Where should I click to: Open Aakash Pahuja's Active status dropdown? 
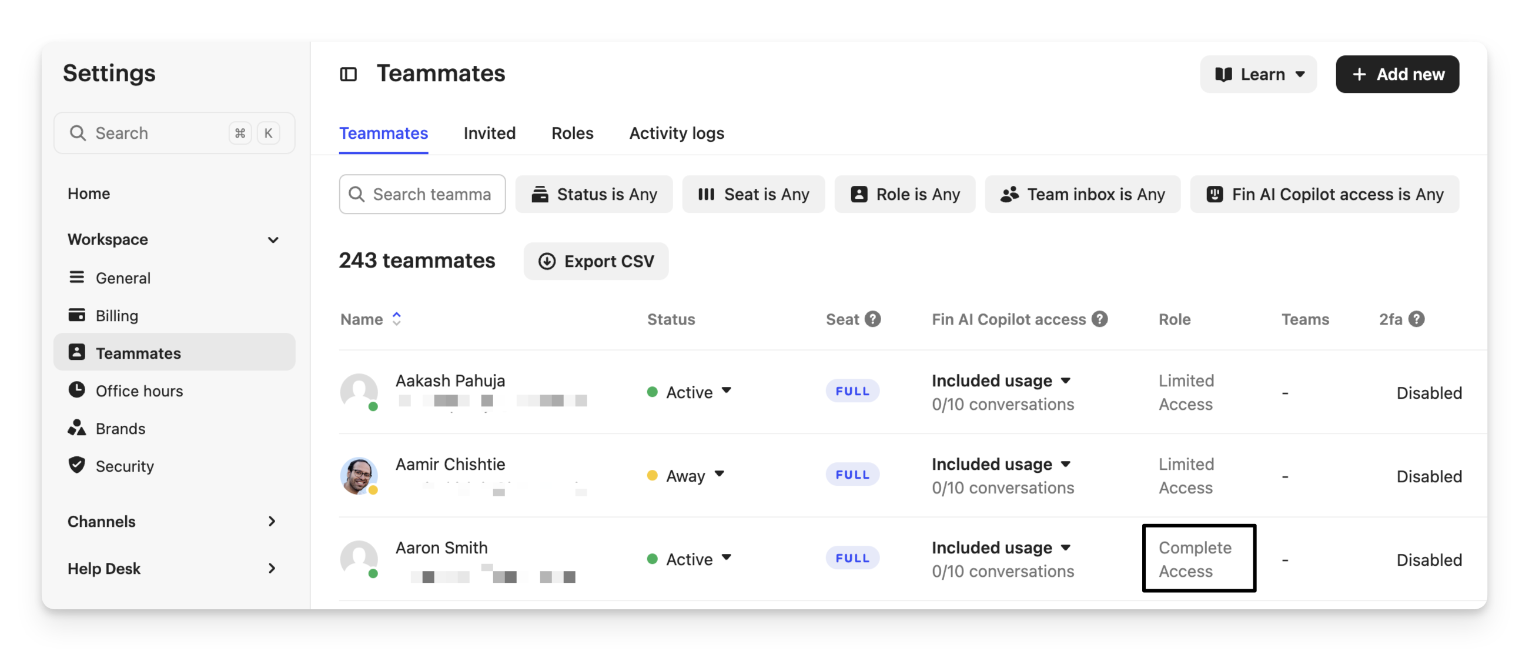coord(726,391)
